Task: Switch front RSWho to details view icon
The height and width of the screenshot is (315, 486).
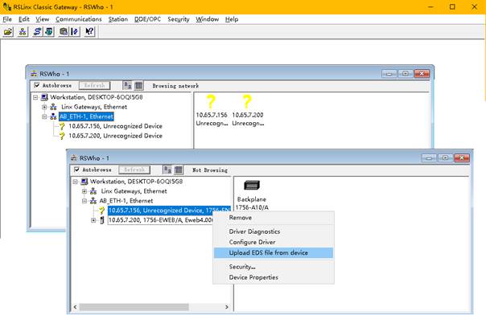Action: (x=178, y=170)
